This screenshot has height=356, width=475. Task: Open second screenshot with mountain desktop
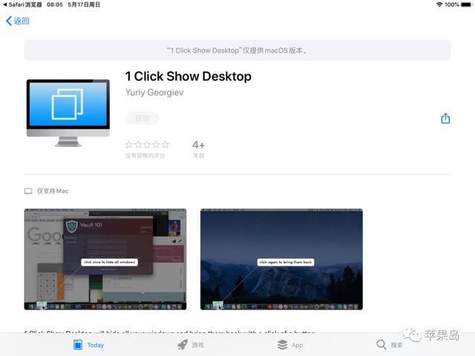pos(281,259)
